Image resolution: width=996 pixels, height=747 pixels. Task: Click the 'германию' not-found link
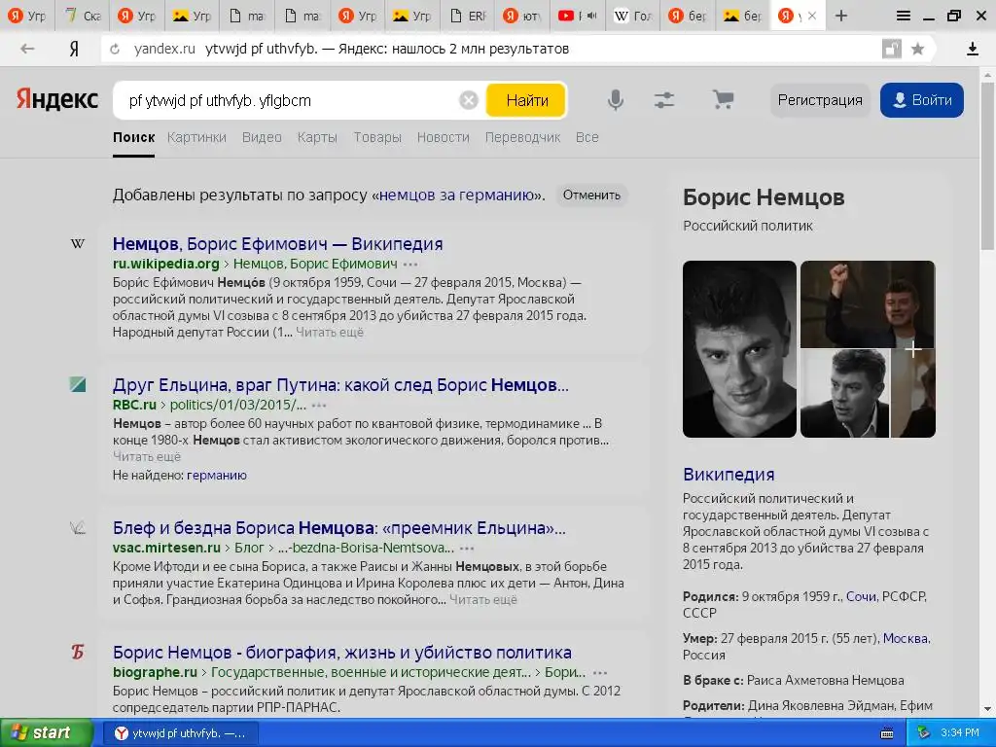coord(217,475)
